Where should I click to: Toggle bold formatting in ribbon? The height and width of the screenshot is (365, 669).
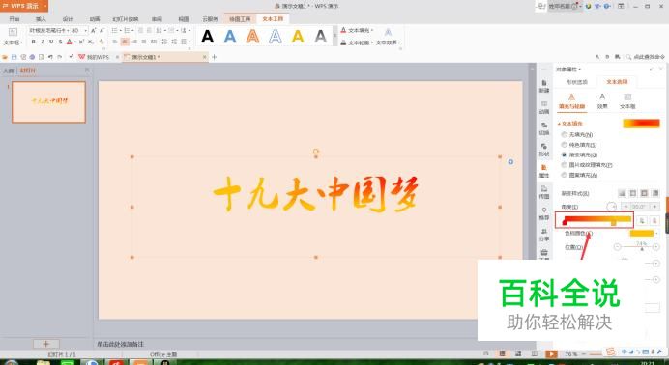(x=33, y=42)
